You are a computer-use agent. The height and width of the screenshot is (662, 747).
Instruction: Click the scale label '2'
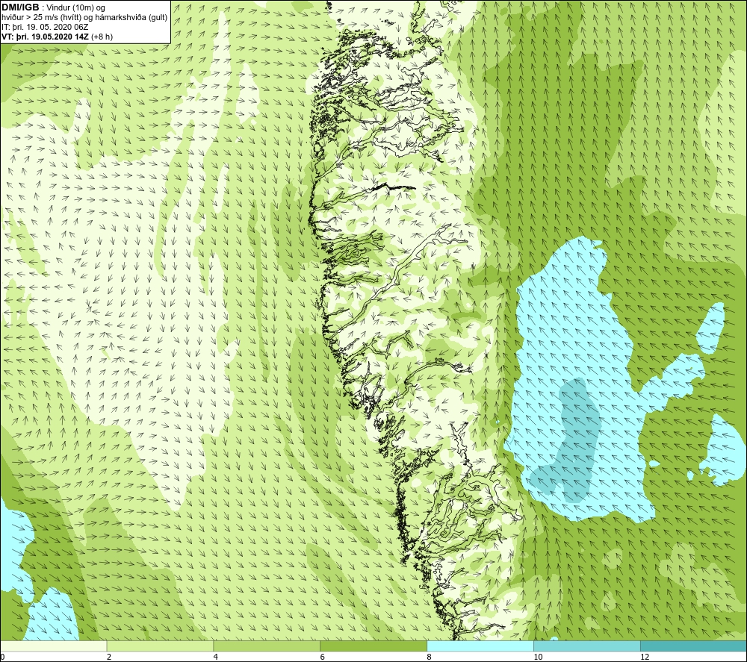tap(109, 657)
